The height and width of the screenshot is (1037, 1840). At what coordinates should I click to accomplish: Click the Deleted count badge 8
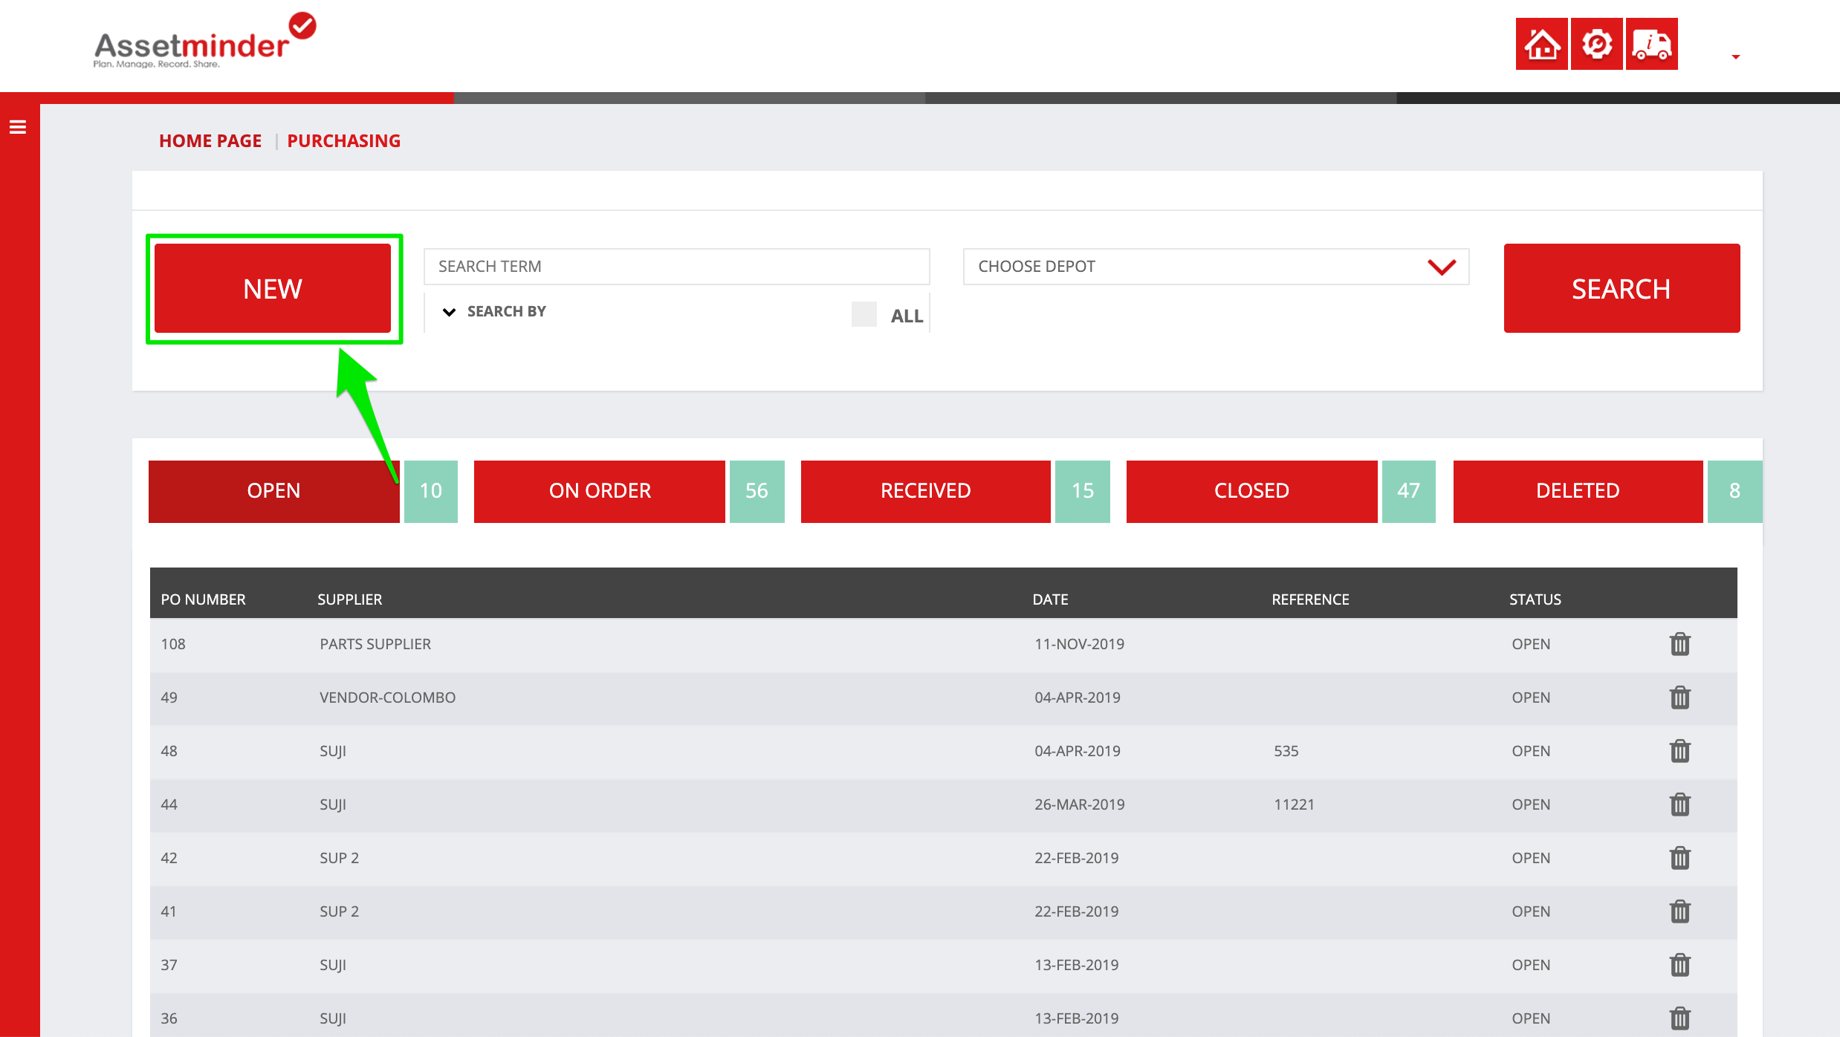(x=1734, y=491)
